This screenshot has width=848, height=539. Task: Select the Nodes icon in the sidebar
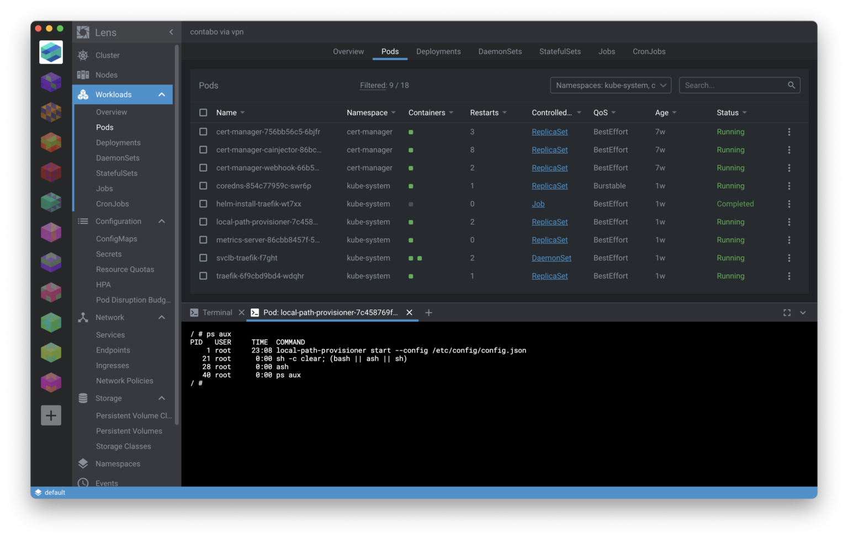point(83,74)
